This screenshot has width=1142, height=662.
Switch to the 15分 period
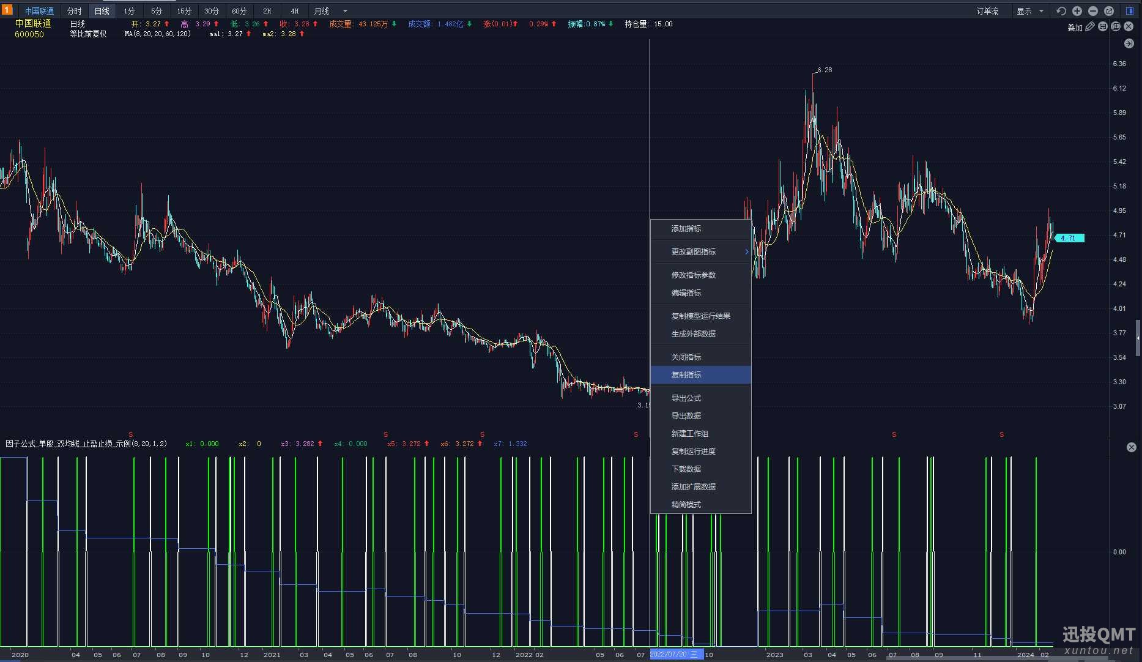pyautogui.click(x=184, y=11)
